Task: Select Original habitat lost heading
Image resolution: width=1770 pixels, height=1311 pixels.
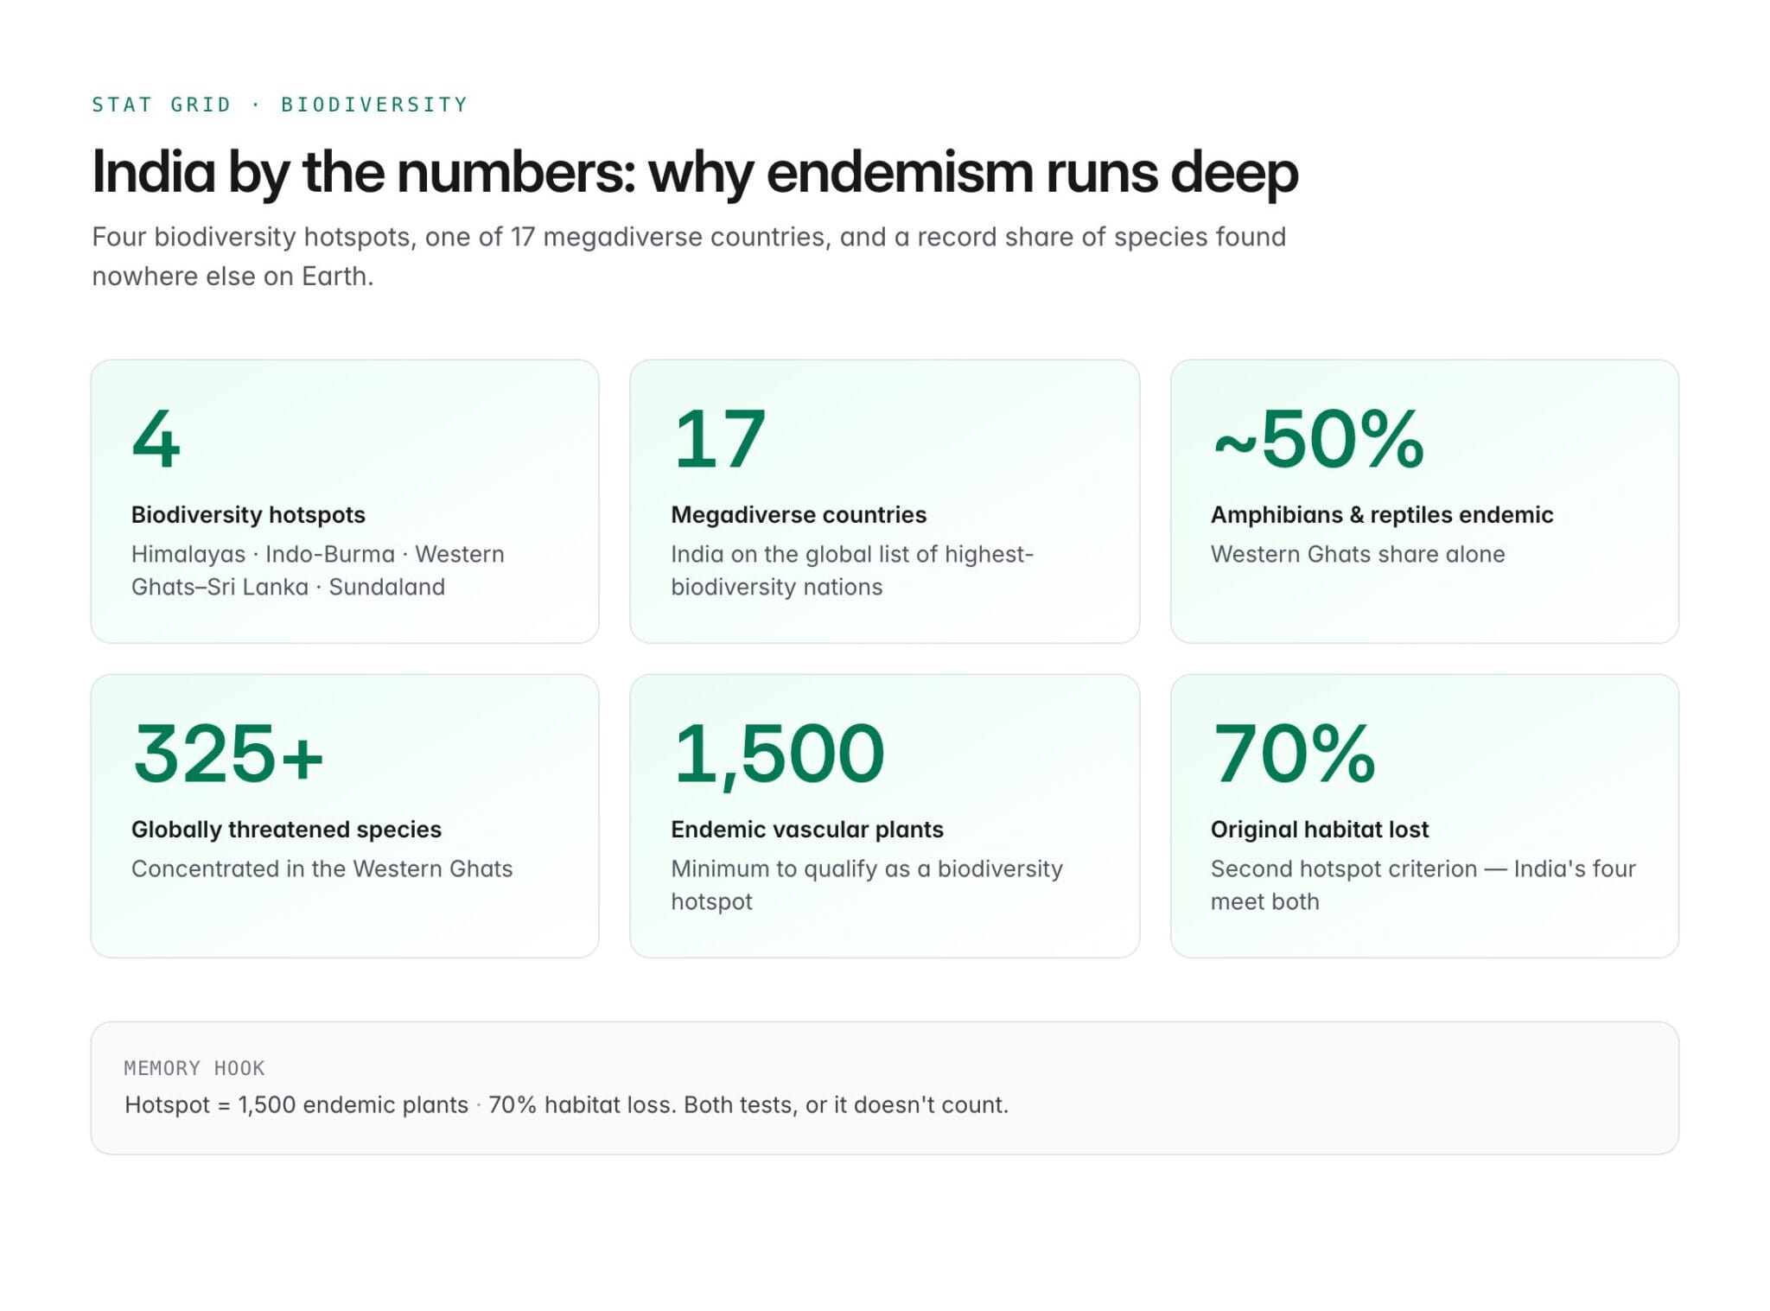Action: pos(1320,829)
